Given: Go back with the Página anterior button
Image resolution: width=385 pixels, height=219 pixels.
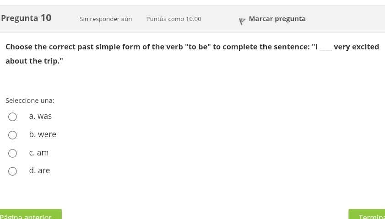Looking at the screenshot, I should coord(30,215).
